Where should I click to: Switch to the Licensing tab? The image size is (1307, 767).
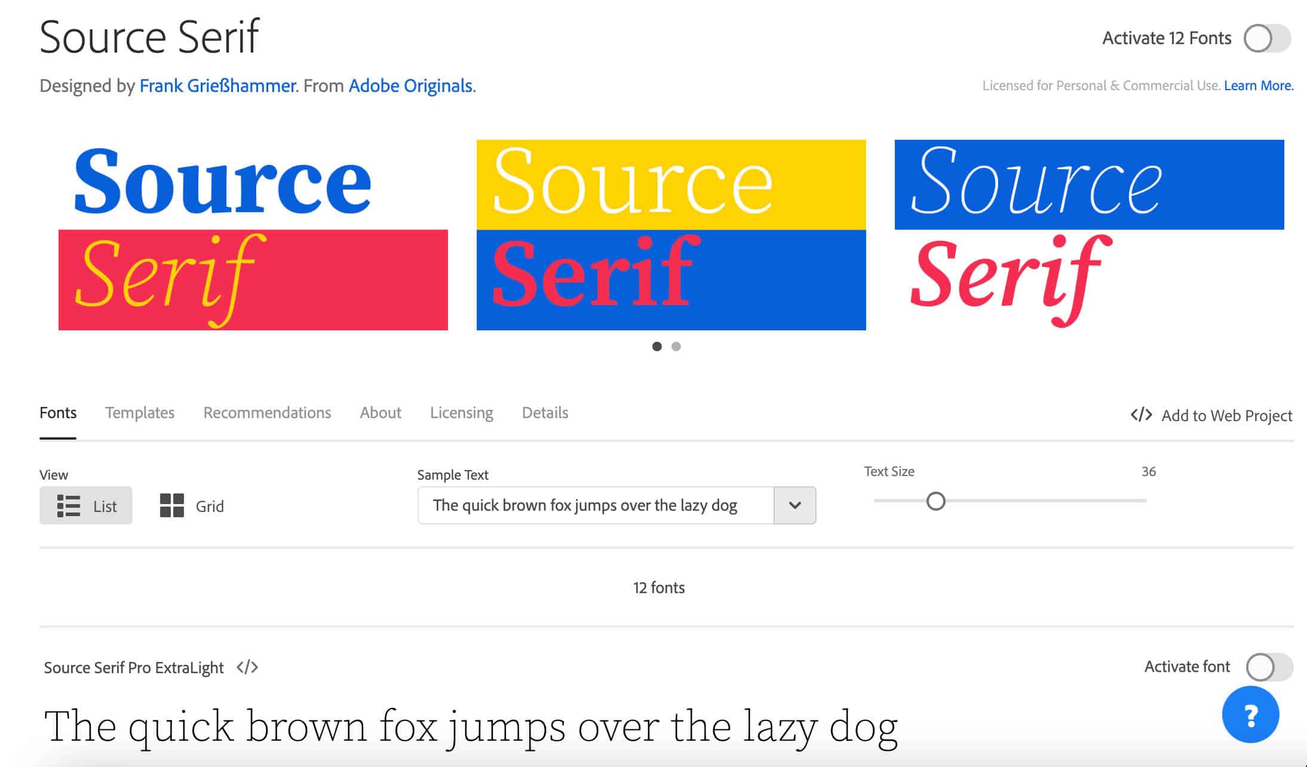click(462, 412)
